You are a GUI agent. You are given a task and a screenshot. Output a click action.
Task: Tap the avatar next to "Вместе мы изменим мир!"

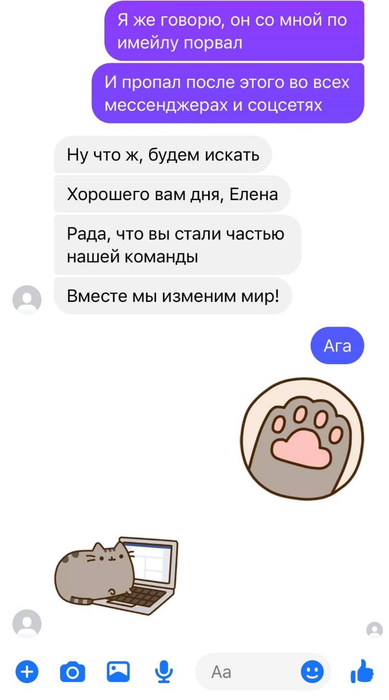tap(27, 300)
